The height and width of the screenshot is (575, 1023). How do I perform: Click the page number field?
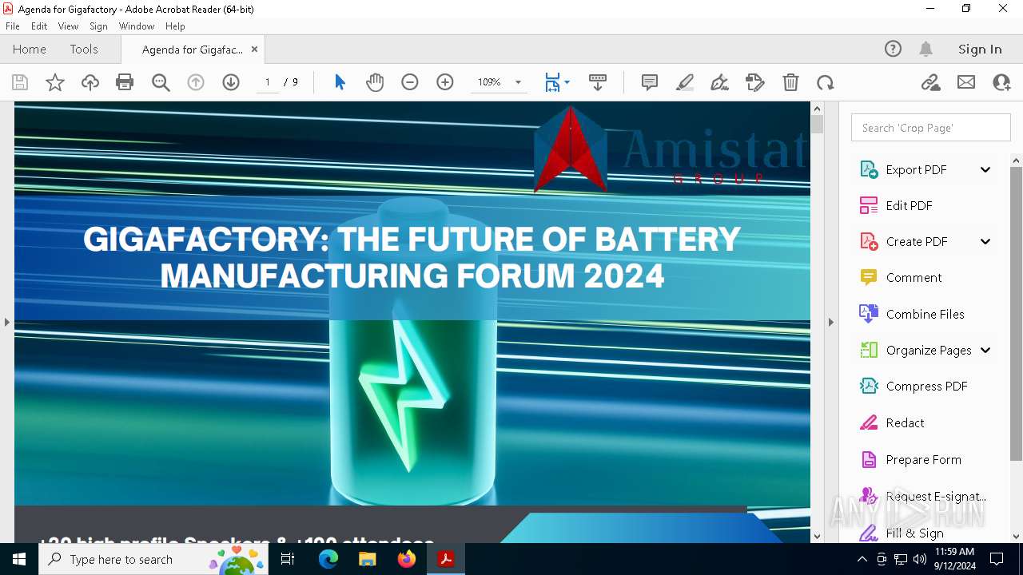coord(267,82)
